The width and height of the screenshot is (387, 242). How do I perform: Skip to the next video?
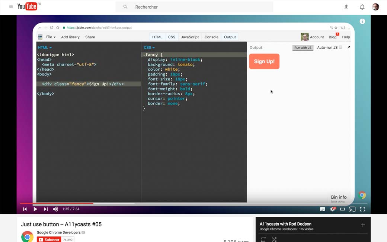[46, 209]
